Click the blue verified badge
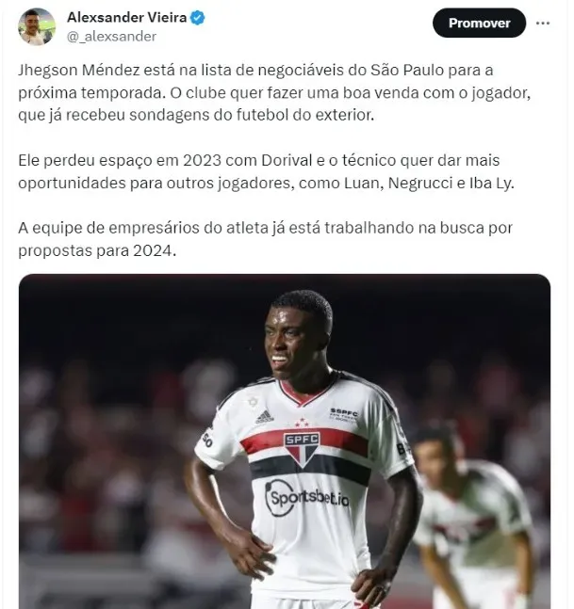Screen dimensions: 574x609 (198, 18)
